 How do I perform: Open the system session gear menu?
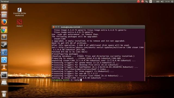pos(172,1)
